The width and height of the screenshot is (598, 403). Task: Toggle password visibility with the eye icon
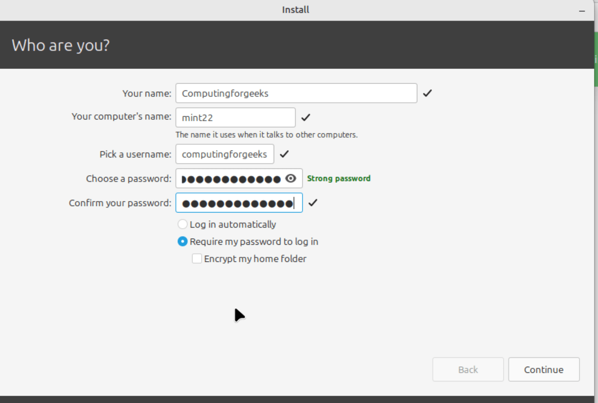click(x=291, y=178)
